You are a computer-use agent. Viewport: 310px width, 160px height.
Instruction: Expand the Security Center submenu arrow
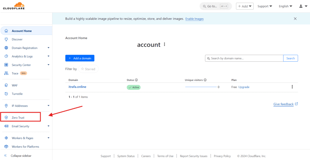pyautogui.click(x=48, y=65)
